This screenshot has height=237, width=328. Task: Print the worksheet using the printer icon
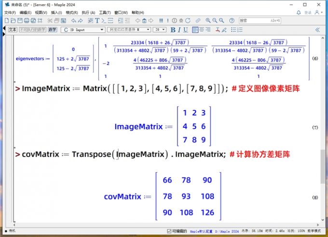[x=27, y=20]
